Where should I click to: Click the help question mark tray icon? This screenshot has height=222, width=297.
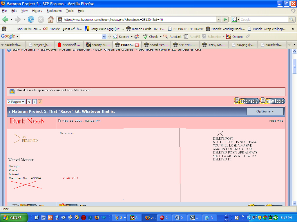point(236,218)
